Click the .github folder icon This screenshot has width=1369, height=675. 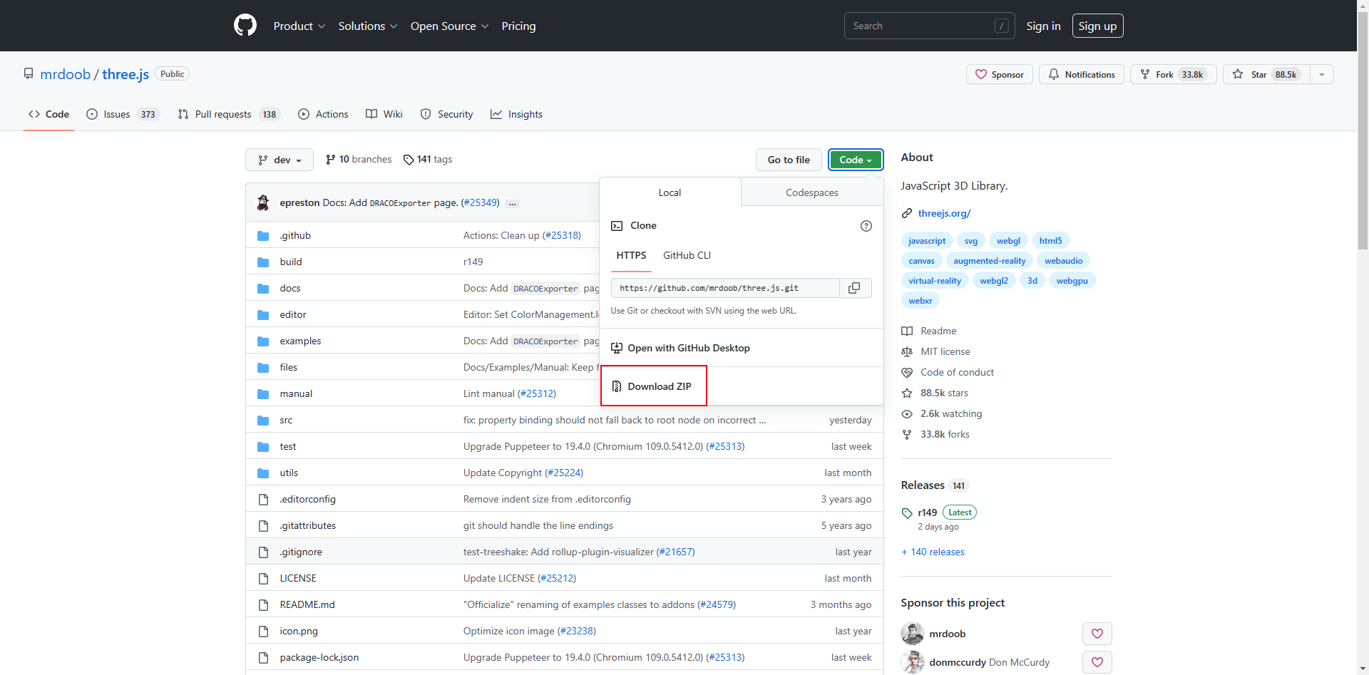tap(263, 236)
